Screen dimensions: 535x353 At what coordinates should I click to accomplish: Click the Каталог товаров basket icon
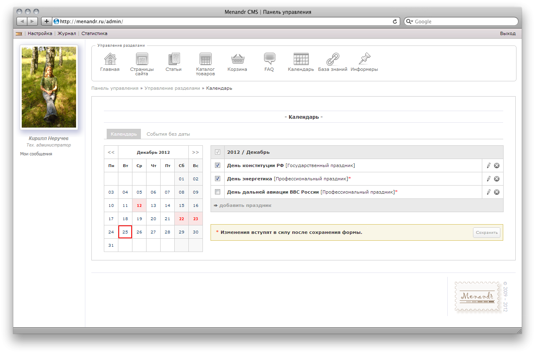(x=205, y=60)
